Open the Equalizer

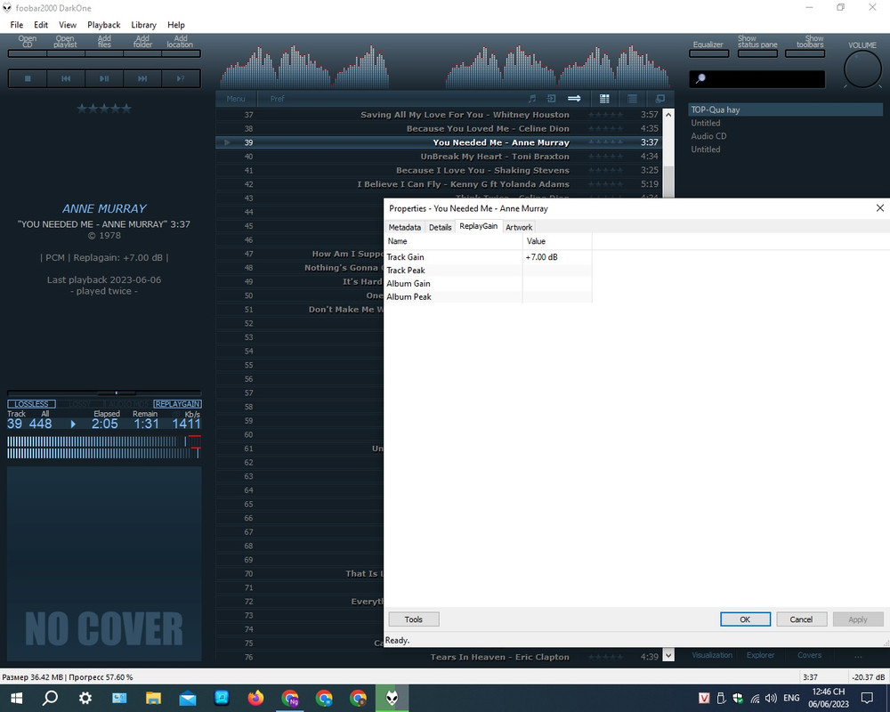[x=708, y=48]
